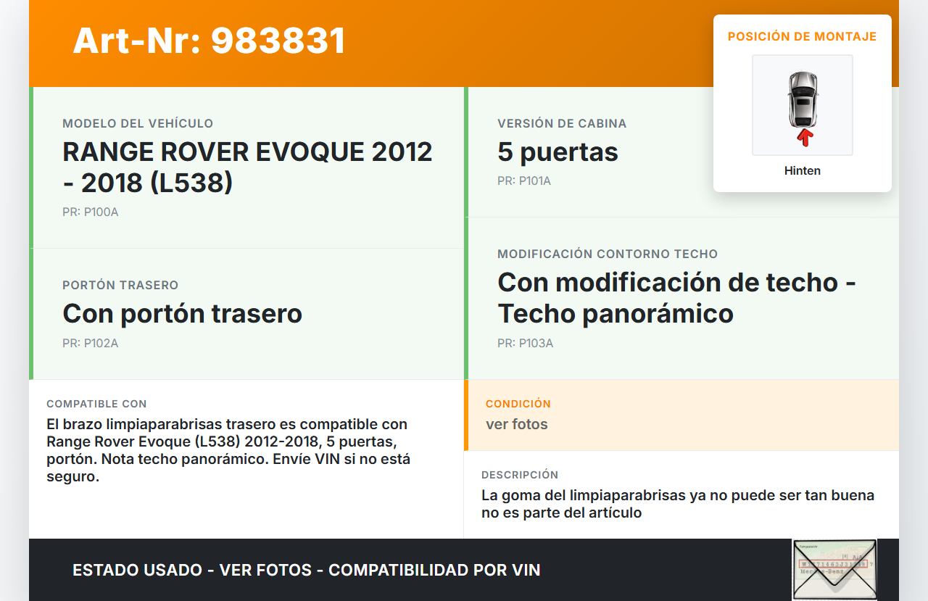Select "RANGE ROVER EVOQUE 2012 - 2018 (L538)" text
This screenshot has height=601, width=928.
coord(247,167)
